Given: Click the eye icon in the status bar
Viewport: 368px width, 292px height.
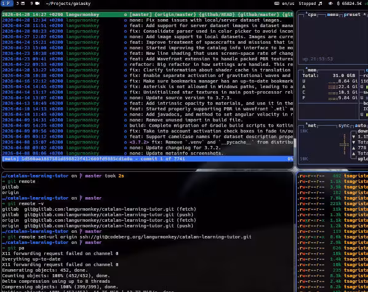Looking at the screenshot, I should pos(330,3).
